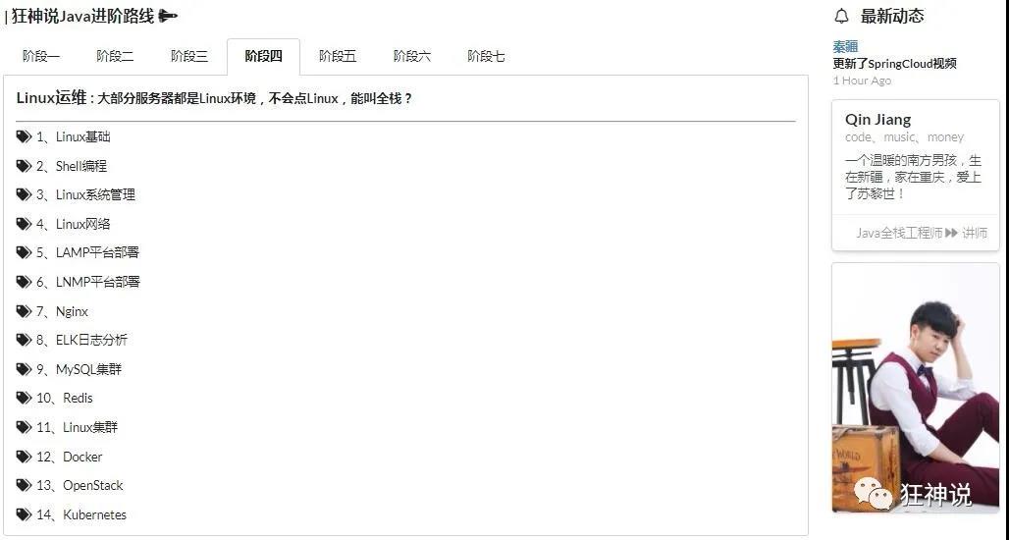Screen dimensions: 1009x540
Task: Click the 狂神说 profile photo
Action: coord(915,388)
